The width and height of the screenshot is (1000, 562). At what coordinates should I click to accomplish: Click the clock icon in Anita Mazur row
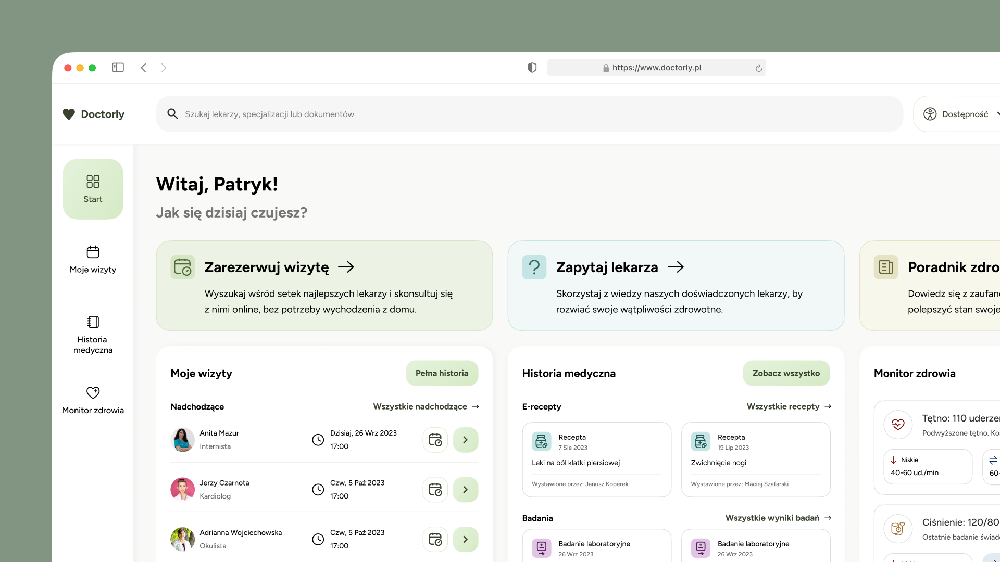(318, 440)
